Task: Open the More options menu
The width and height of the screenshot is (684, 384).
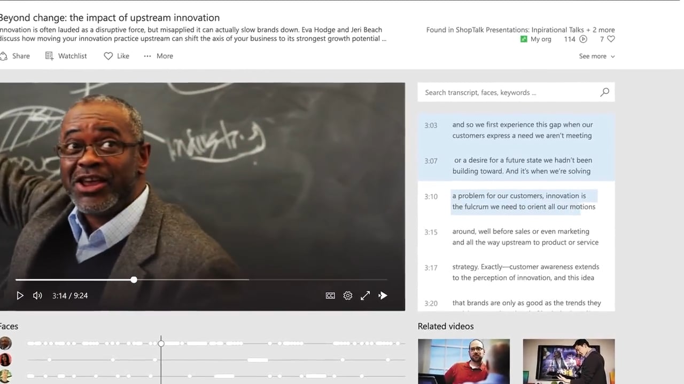Action: (x=158, y=56)
